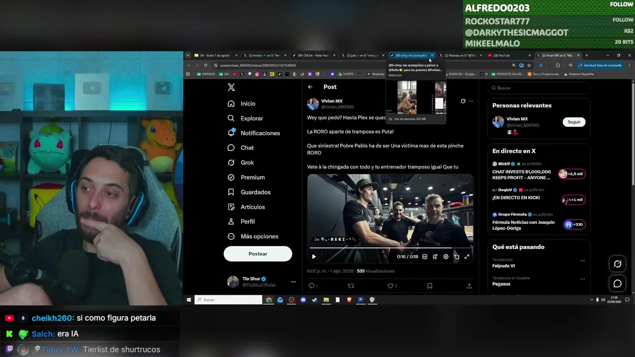Open Grok from the sidebar
Viewport: 635px width, 357px height.
(241, 163)
